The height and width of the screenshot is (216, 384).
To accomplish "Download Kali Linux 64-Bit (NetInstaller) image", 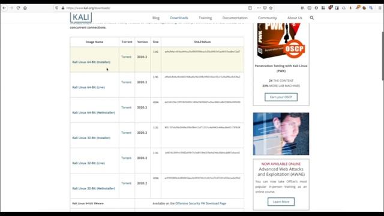I will tap(94, 112).
